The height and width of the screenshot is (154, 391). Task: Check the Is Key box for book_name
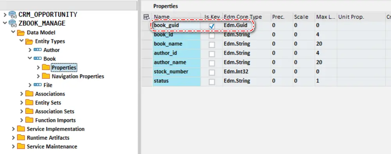pos(212,45)
